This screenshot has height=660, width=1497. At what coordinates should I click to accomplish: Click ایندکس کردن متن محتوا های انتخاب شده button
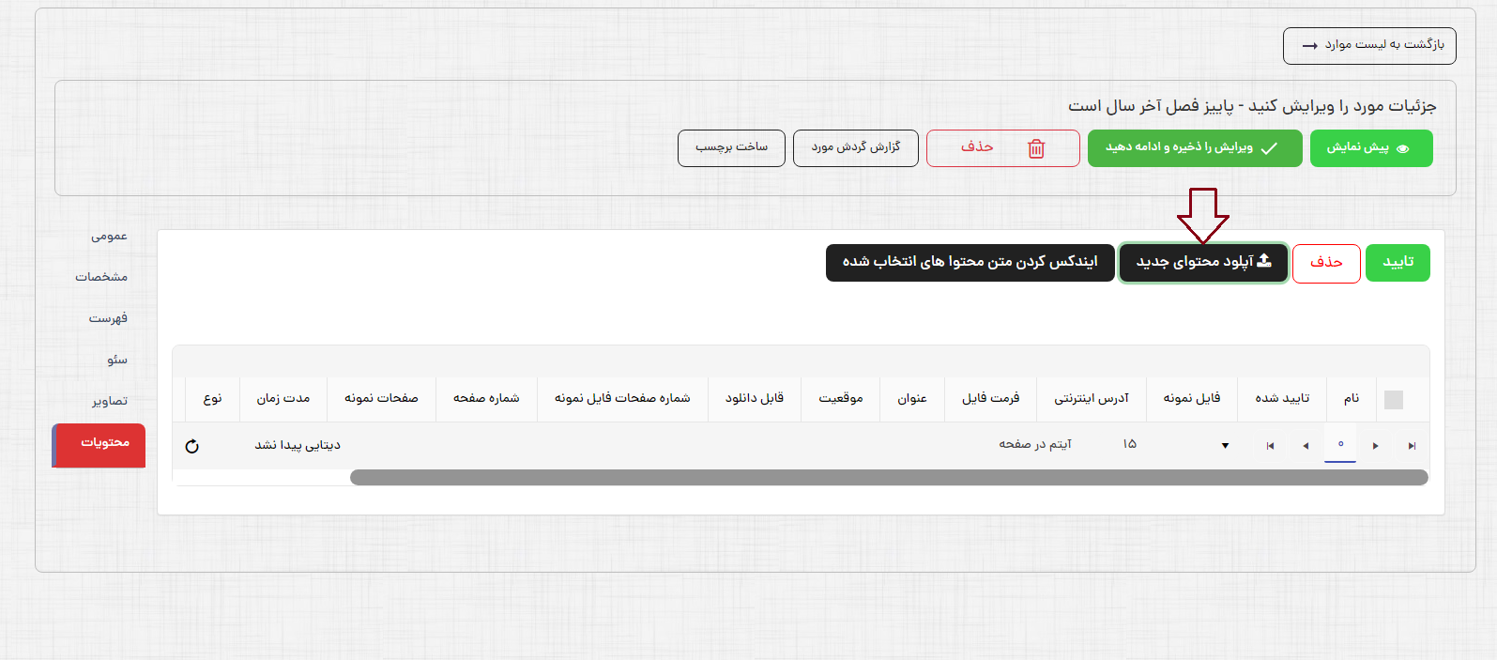tap(970, 263)
